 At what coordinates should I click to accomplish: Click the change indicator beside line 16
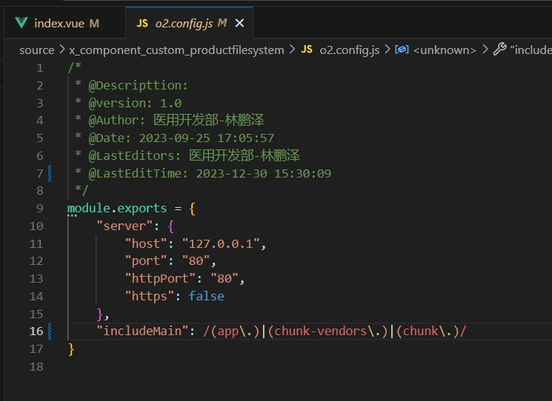click(x=50, y=331)
